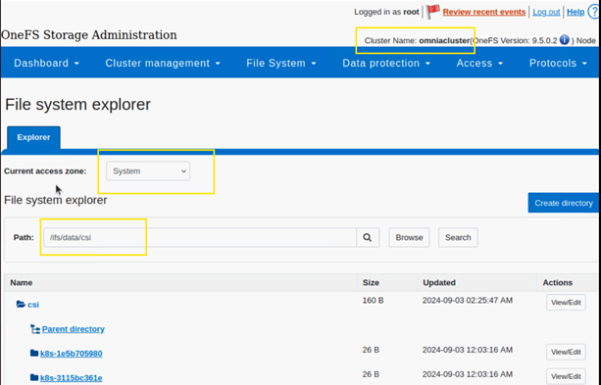Click the updated timestamp of k8s-3115bc361e
This screenshot has width=601, height=385.
[x=468, y=374]
